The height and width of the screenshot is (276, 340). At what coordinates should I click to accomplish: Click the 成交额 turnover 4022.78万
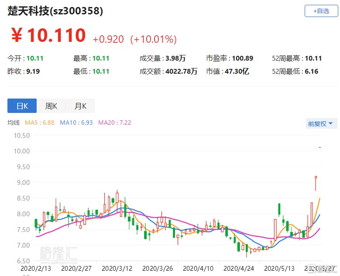(x=182, y=71)
